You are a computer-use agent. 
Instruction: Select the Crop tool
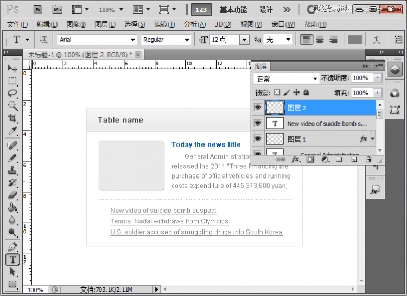point(12,119)
